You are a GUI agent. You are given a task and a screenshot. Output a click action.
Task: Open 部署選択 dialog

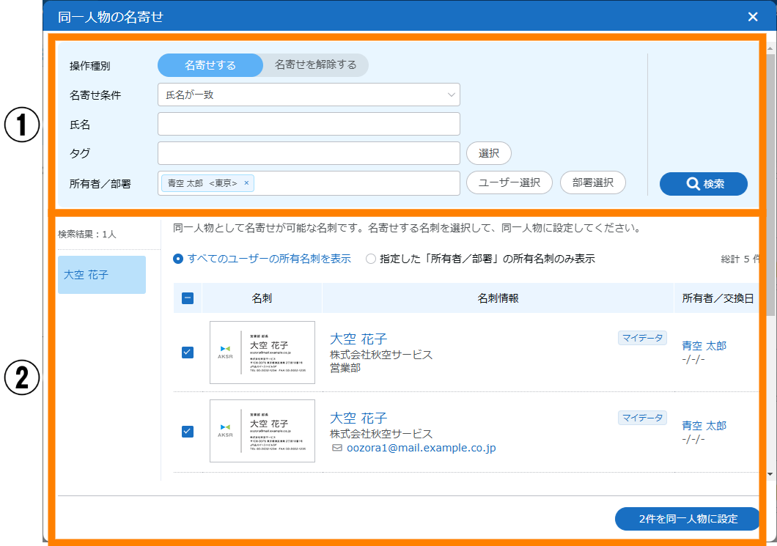(x=592, y=182)
